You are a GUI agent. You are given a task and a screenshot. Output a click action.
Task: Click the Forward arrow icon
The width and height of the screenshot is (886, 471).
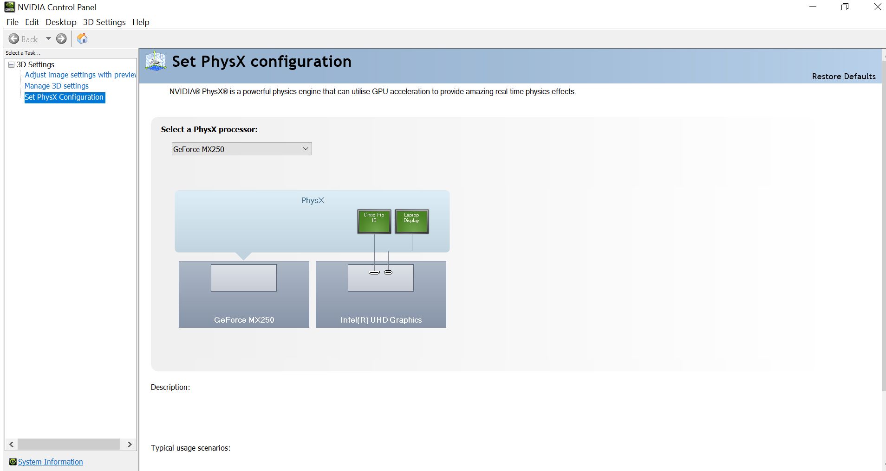(61, 39)
